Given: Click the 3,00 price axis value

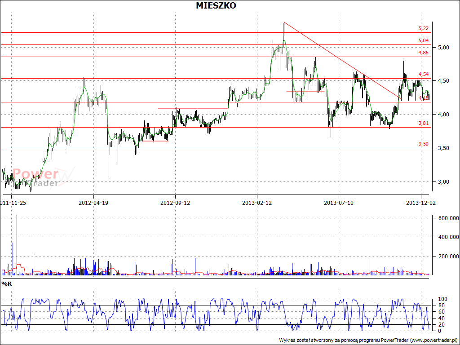Looking at the screenshot, I should pos(443,182).
